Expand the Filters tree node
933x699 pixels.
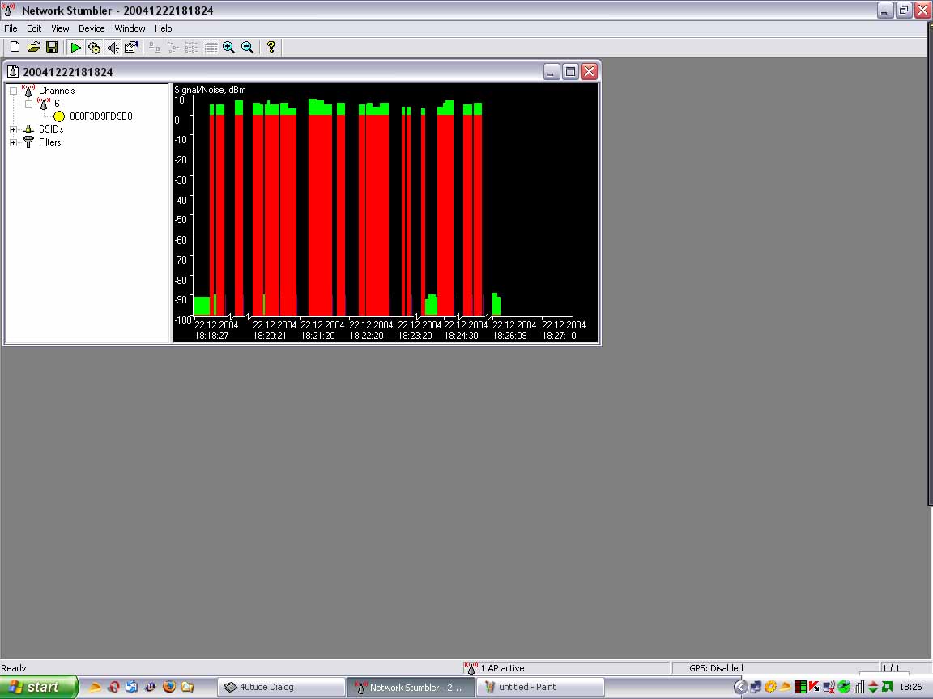tap(13, 142)
